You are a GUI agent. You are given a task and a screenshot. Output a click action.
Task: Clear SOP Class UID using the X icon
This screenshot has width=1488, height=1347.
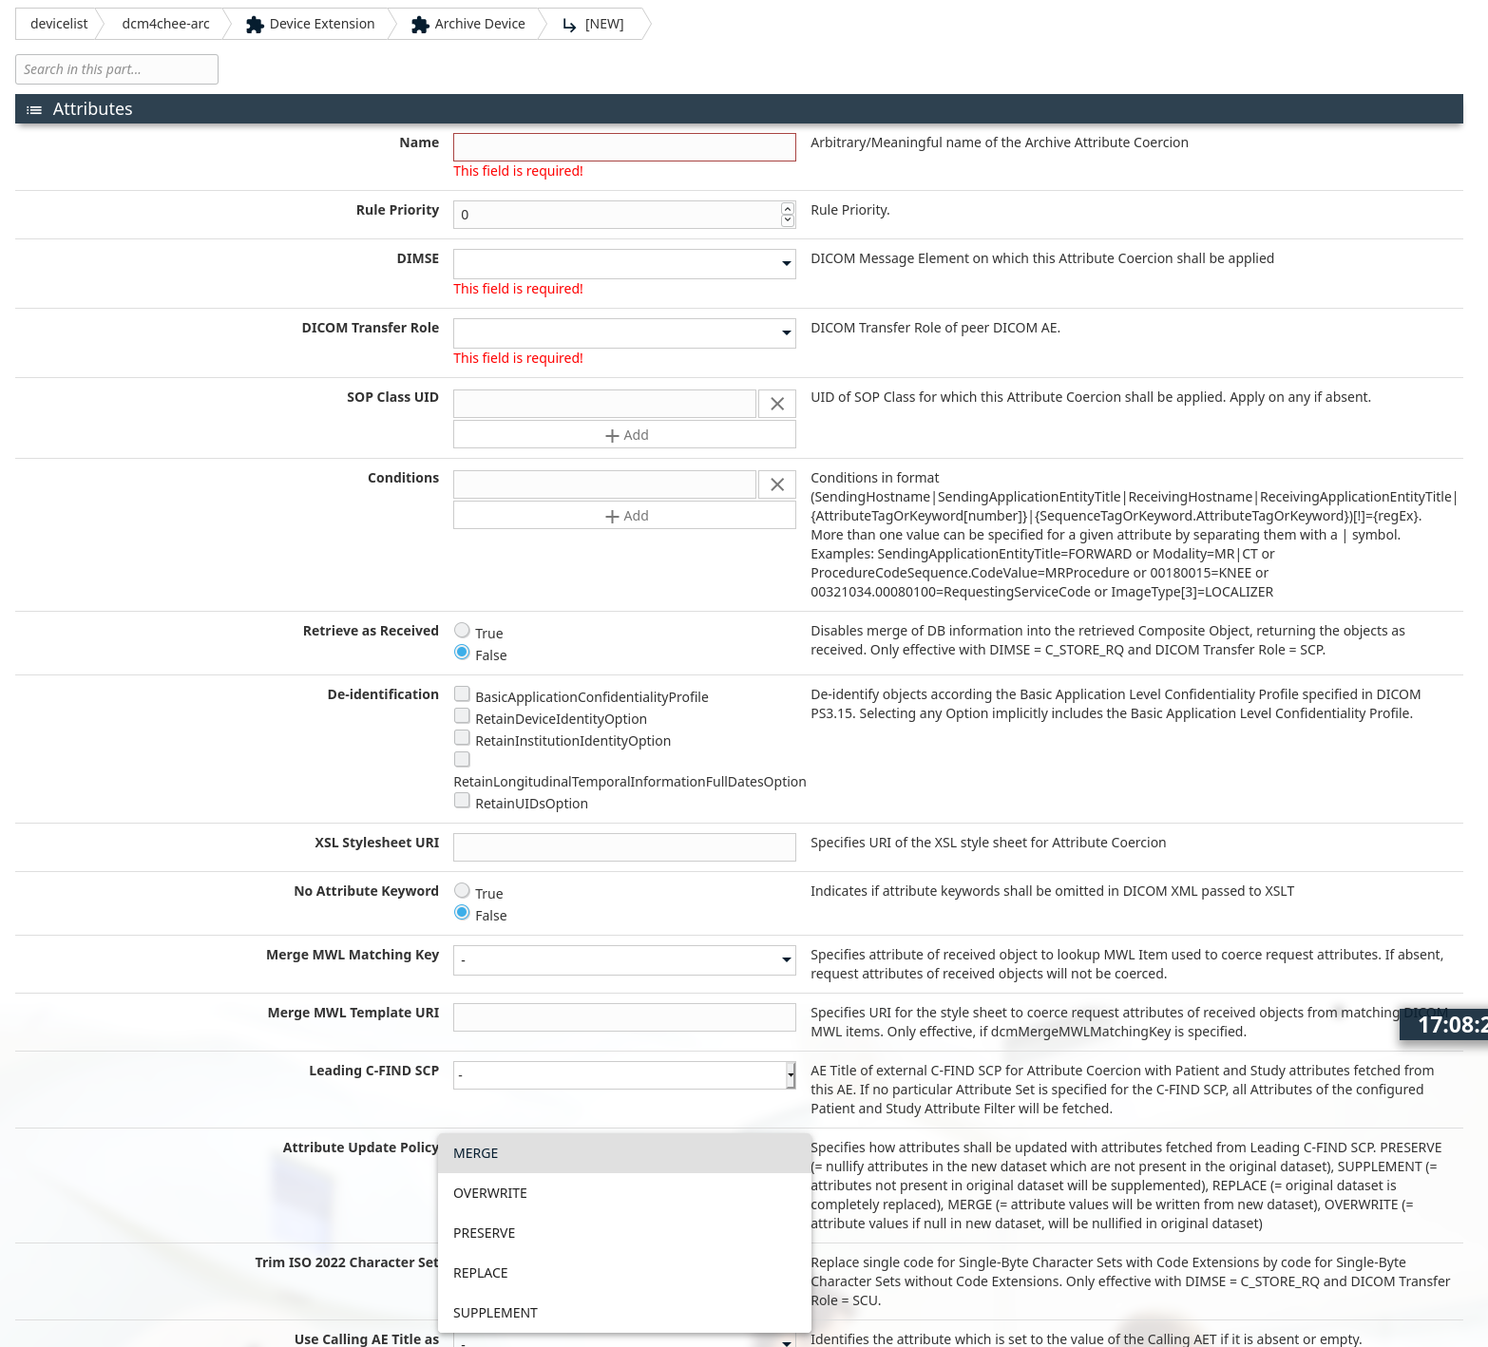[x=776, y=403]
